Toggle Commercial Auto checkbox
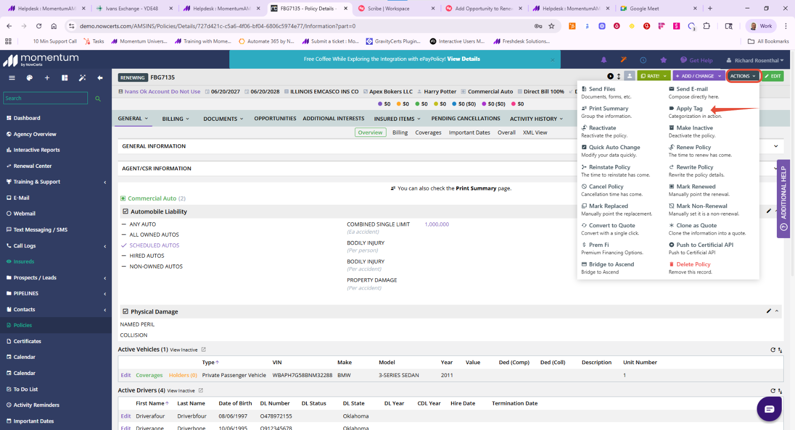This screenshot has width=795, height=430. pos(123,198)
